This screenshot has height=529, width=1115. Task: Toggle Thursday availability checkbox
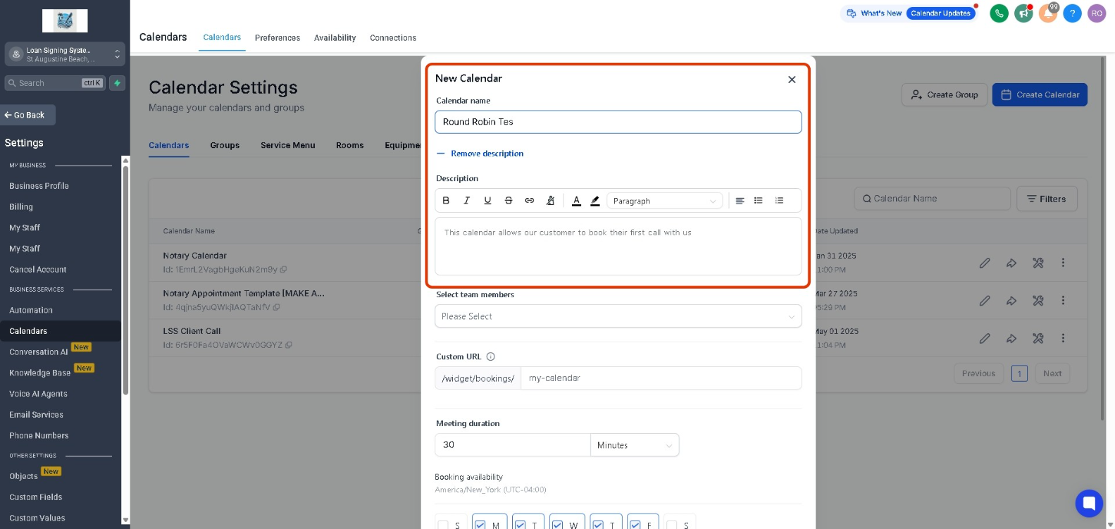pyautogui.click(x=598, y=525)
